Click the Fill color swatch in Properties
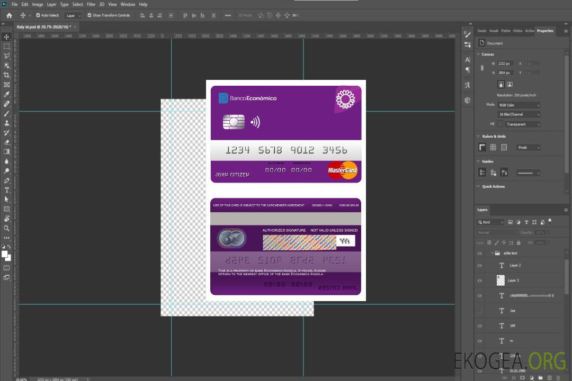 click(x=500, y=124)
